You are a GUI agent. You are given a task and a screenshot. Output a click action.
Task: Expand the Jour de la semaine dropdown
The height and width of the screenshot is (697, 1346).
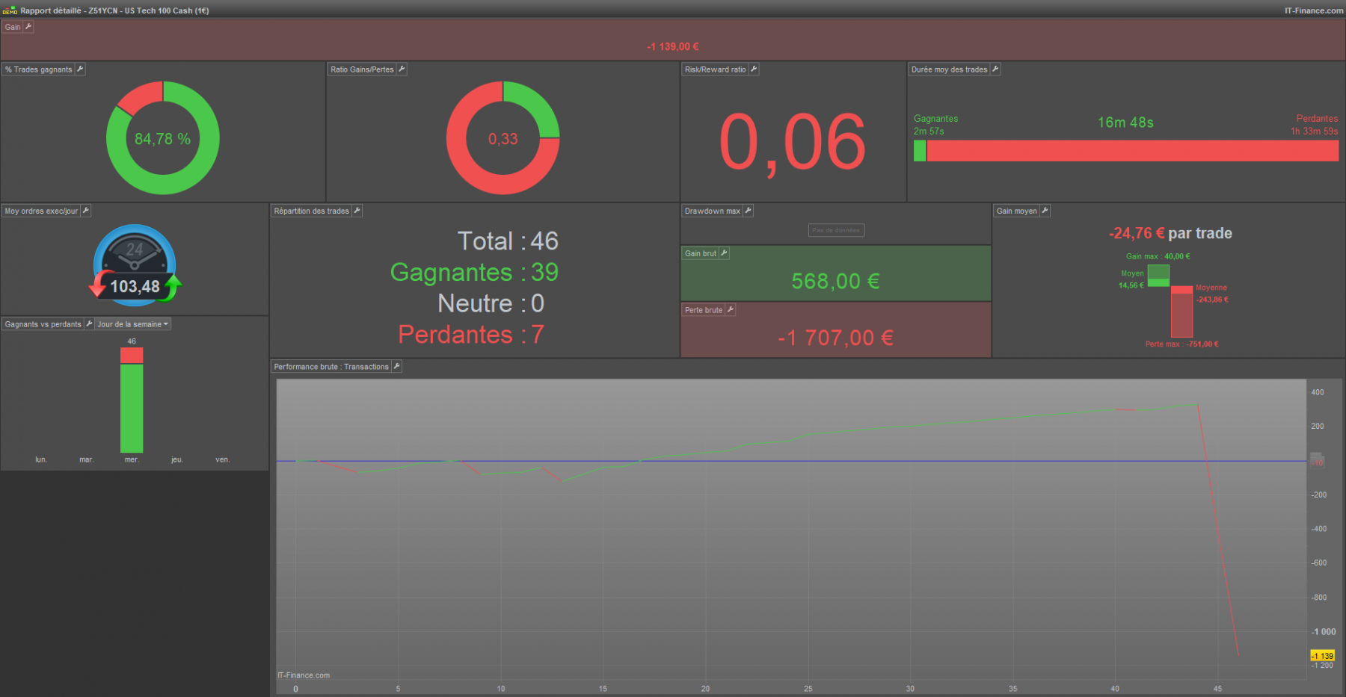tap(133, 324)
